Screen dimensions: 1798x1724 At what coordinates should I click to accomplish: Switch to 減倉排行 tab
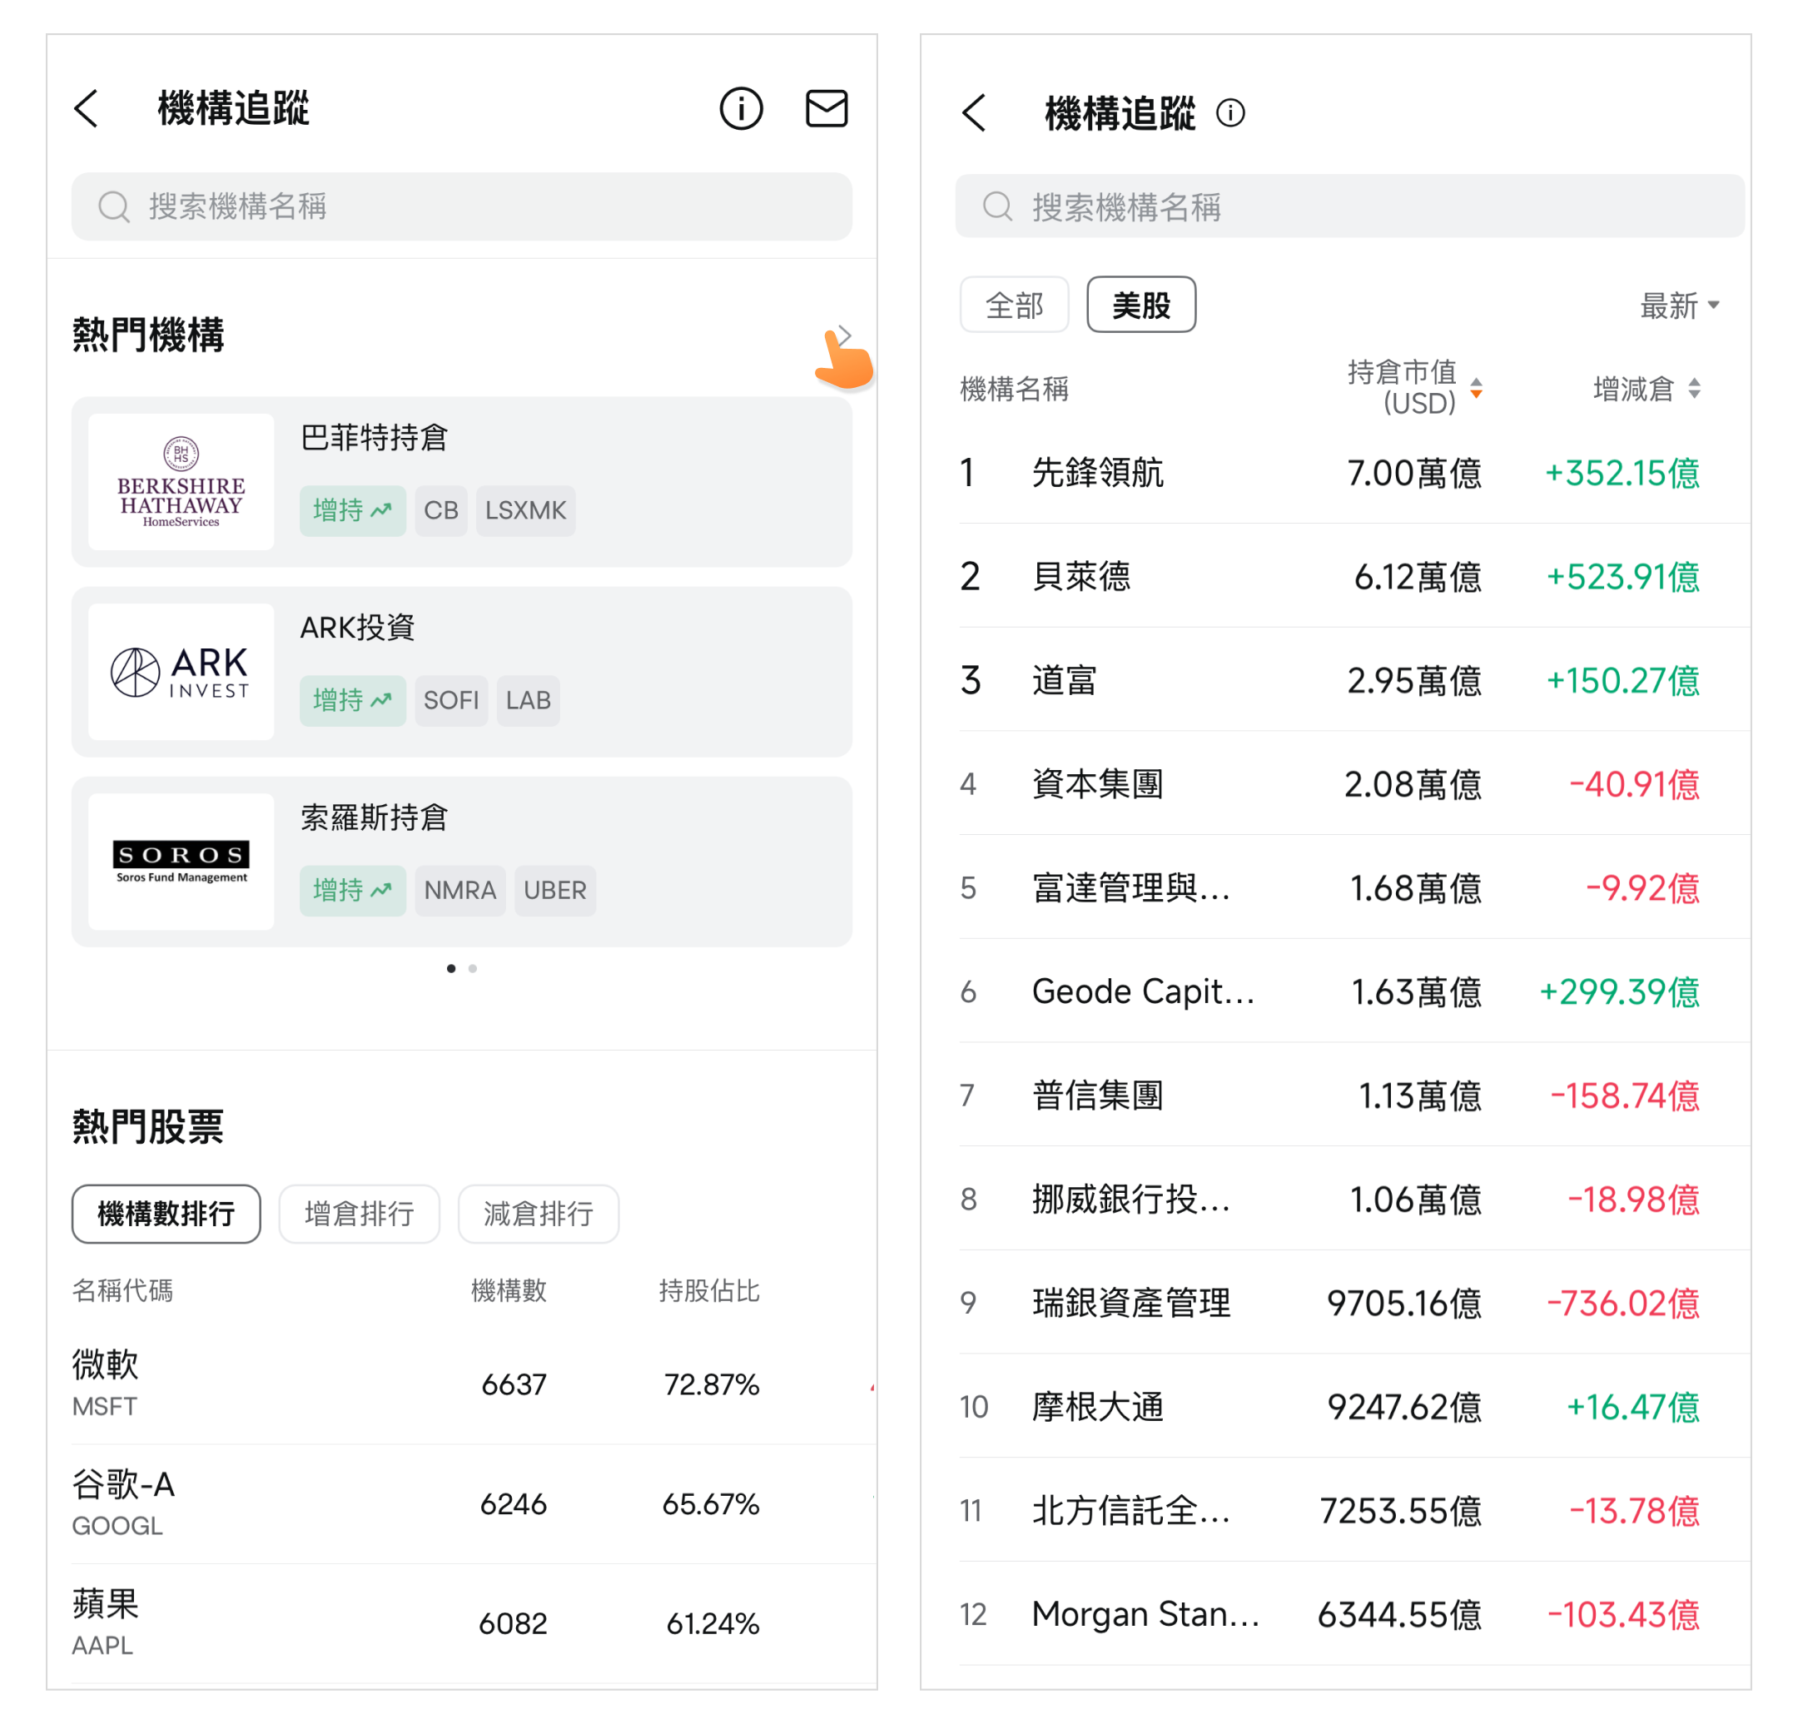pos(538,1213)
